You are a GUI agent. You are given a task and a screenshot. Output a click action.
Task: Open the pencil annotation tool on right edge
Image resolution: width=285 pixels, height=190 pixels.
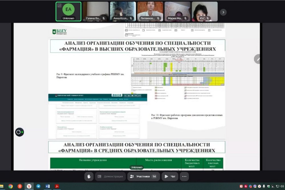(x=257, y=59)
